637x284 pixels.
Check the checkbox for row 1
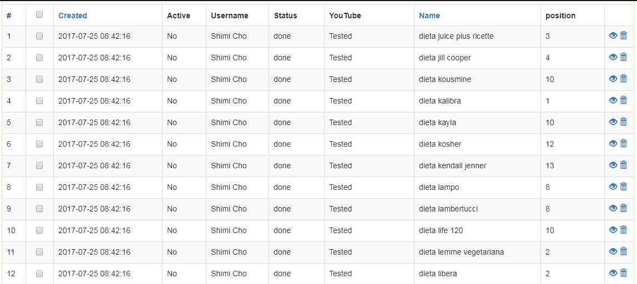click(39, 35)
